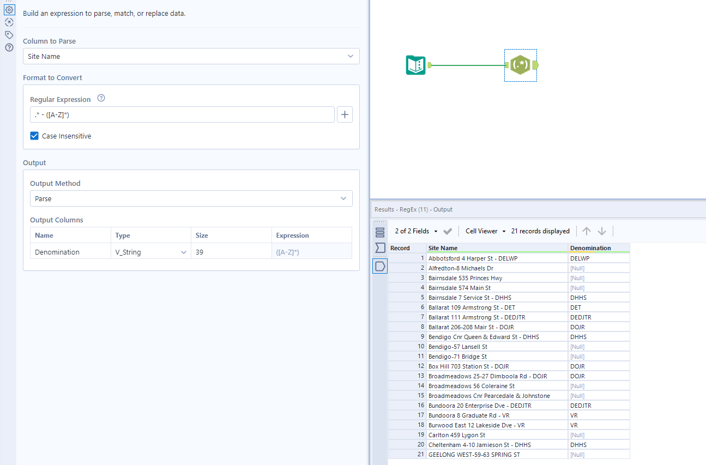Image resolution: width=706 pixels, height=465 pixels.
Task: Open the RegEx tool Configuration gear icon
Action: [9, 9]
